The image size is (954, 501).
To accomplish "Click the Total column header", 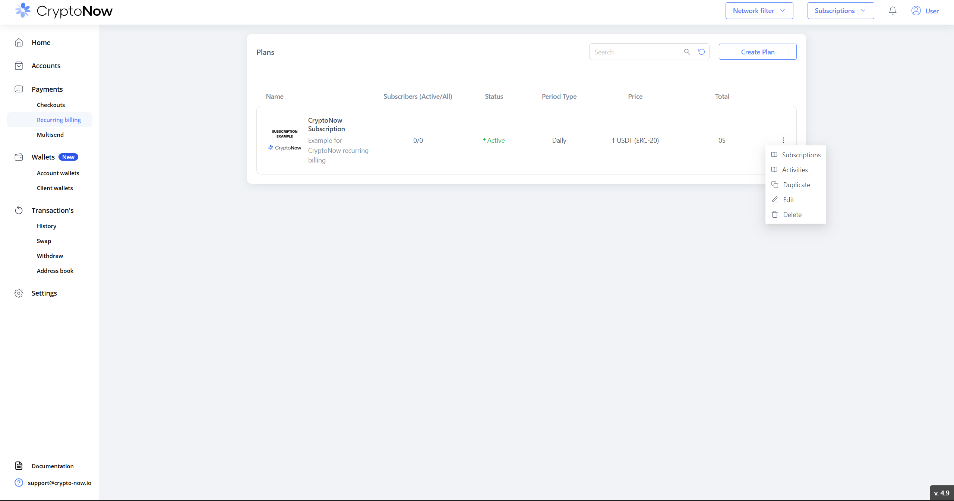I will click(x=722, y=96).
